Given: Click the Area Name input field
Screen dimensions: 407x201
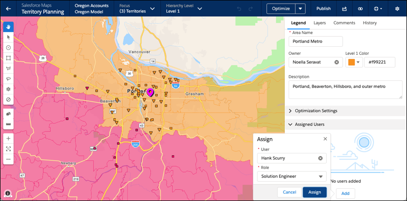Looking at the screenshot, I should [316, 41].
